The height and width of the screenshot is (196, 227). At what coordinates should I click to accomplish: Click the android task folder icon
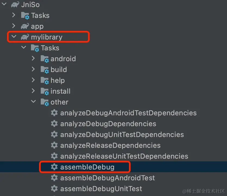tap(45, 59)
